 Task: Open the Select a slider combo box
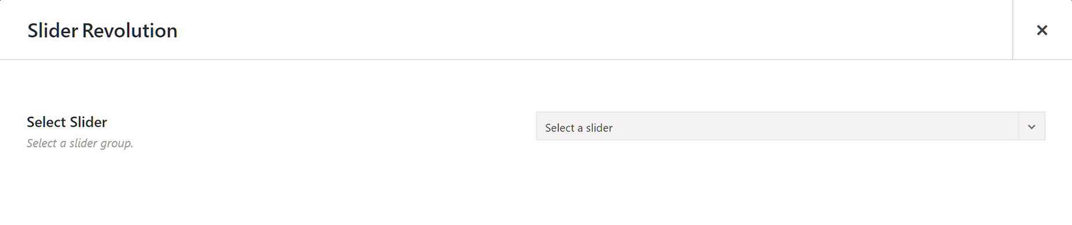pyautogui.click(x=790, y=126)
